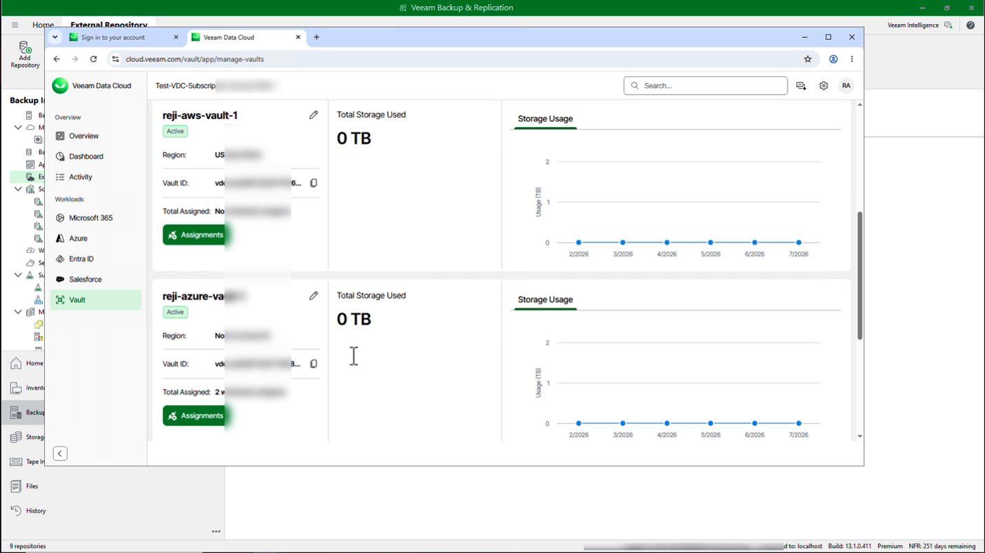Collapse the second Veeam tree node
The image size is (985, 553).
(x=18, y=189)
